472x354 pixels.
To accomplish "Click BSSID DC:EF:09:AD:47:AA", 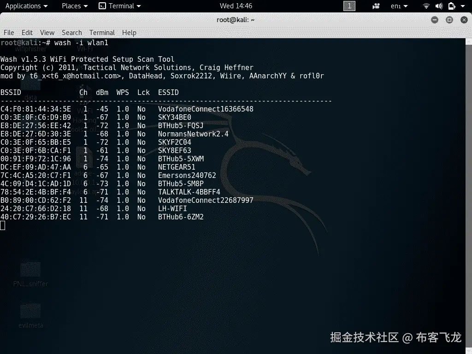I will pos(35,167).
